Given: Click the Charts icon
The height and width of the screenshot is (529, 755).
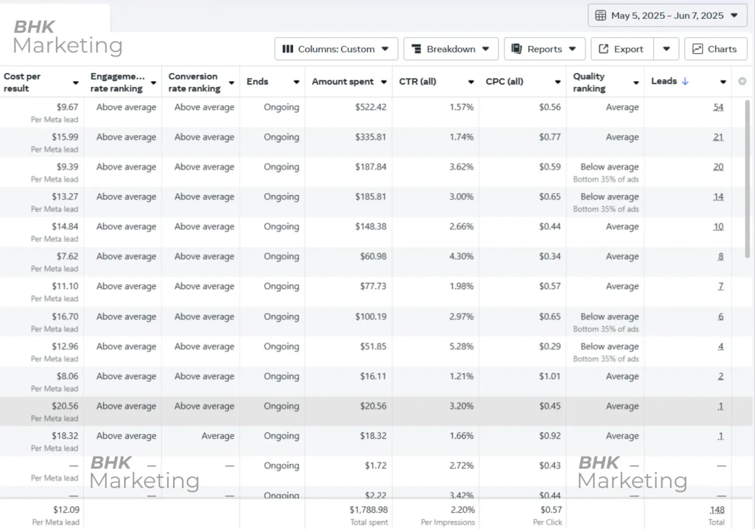Looking at the screenshot, I should point(697,49).
